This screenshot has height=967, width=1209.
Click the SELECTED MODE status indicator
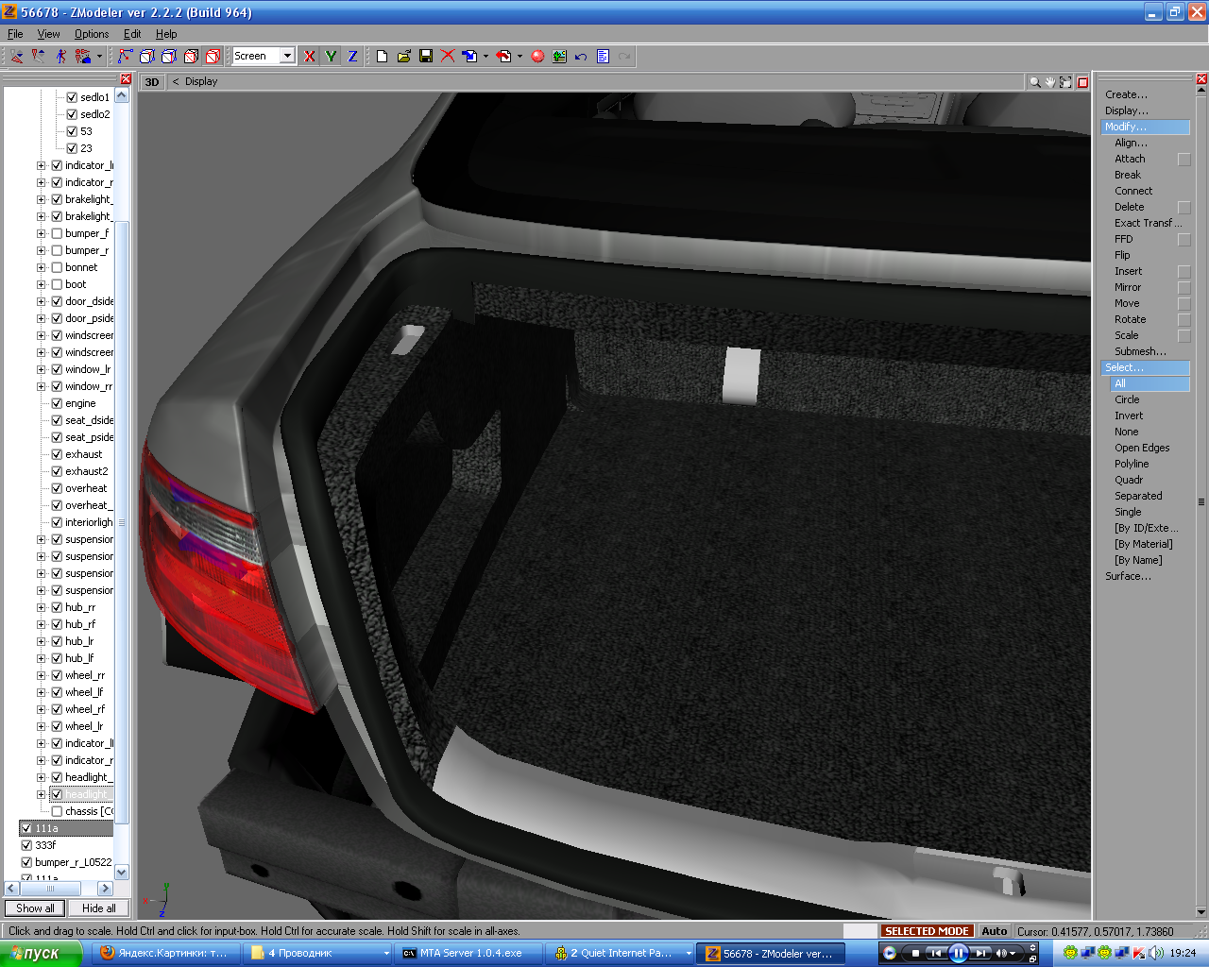(x=927, y=931)
